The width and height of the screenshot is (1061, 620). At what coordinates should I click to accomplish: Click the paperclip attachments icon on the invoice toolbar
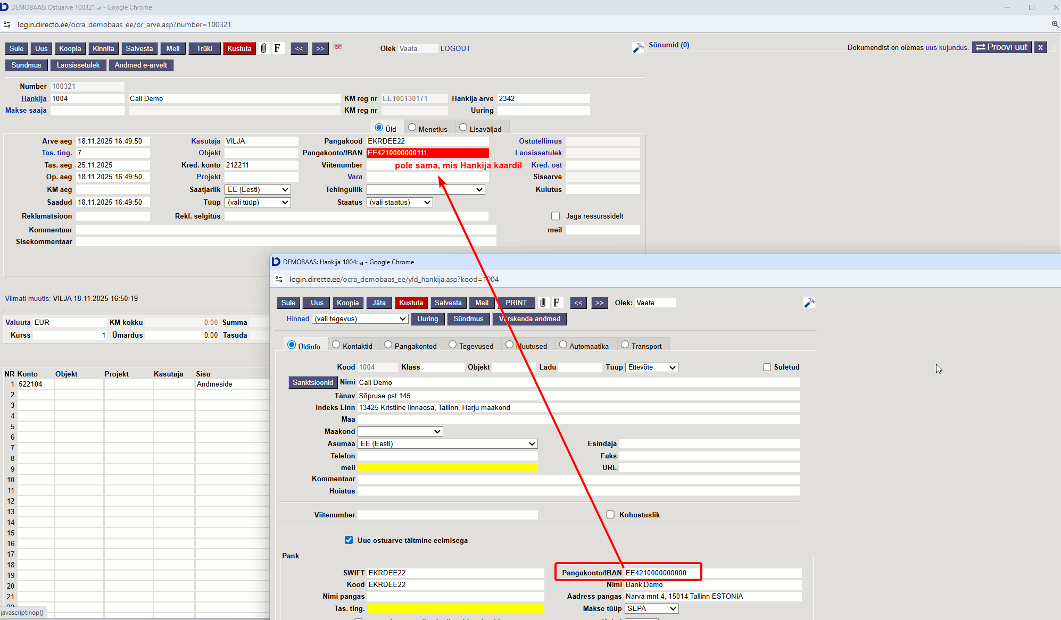(x=263, y=48)
